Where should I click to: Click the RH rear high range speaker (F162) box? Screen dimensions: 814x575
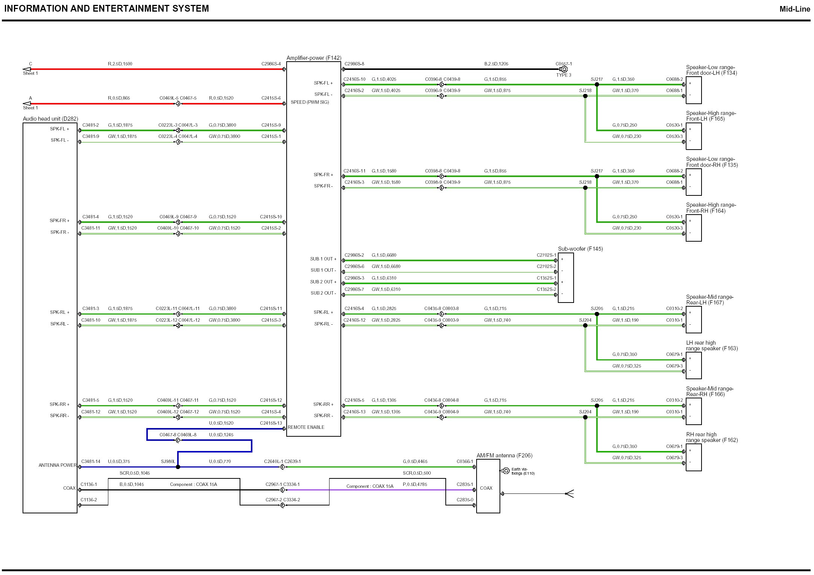click(x=693, y=457)
